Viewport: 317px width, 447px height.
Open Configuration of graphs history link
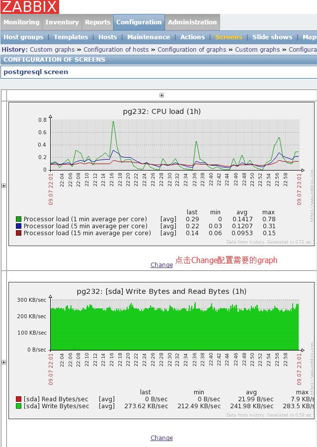[x=191, y=50]
